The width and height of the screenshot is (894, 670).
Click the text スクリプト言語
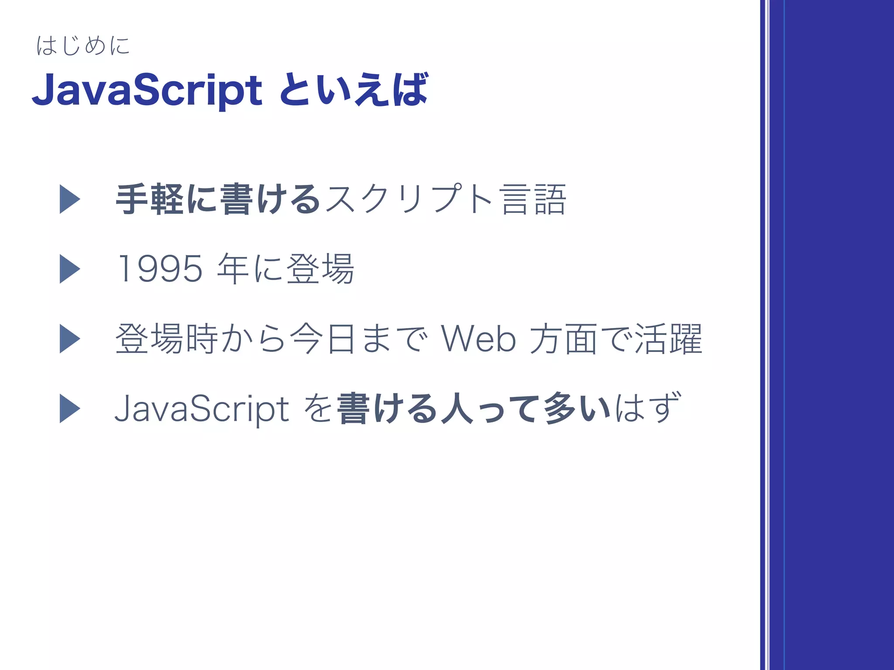pyautogui.click(x=445, y=199)
